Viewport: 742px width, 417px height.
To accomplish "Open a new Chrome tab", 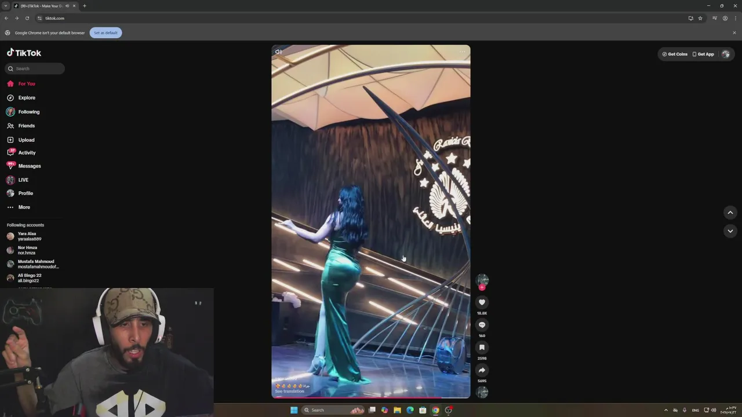I will coord(85,6).
